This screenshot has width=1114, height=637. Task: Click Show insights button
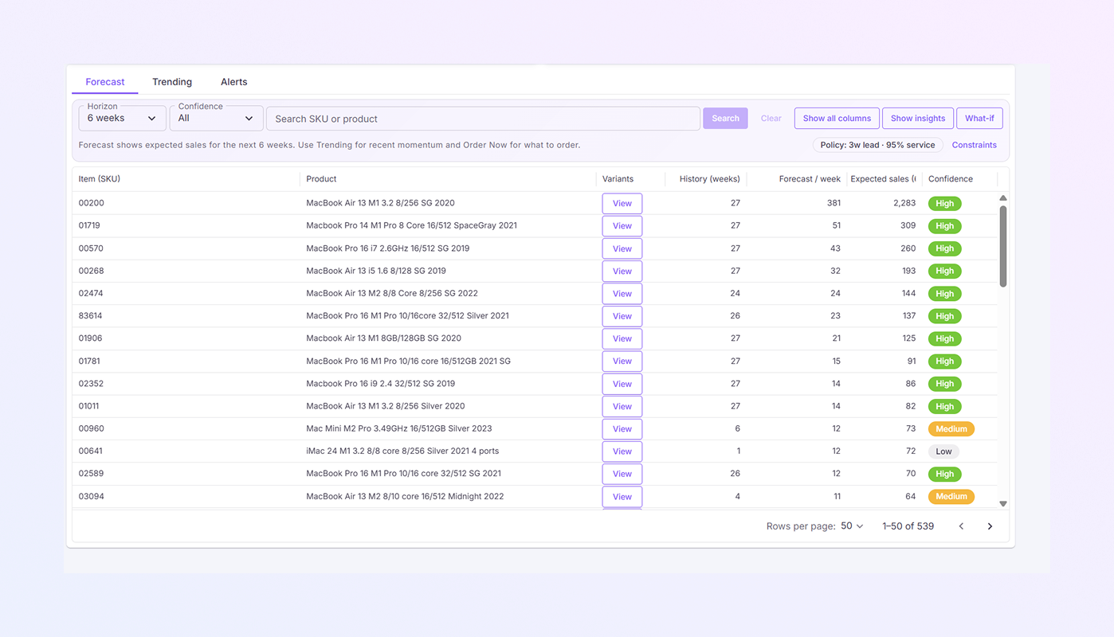click(918, 118)
